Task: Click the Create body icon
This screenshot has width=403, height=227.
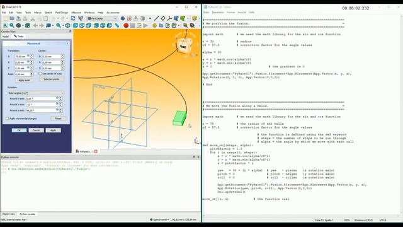Action: coord(123,18)
